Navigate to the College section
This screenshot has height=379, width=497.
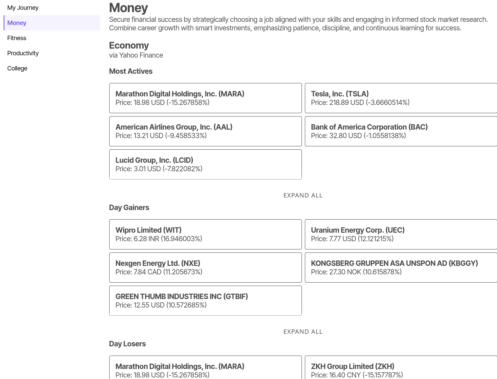point(17,68)
